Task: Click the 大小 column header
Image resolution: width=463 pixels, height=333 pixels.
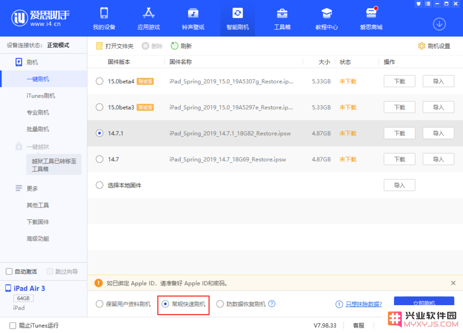Action: click(324, 62)
